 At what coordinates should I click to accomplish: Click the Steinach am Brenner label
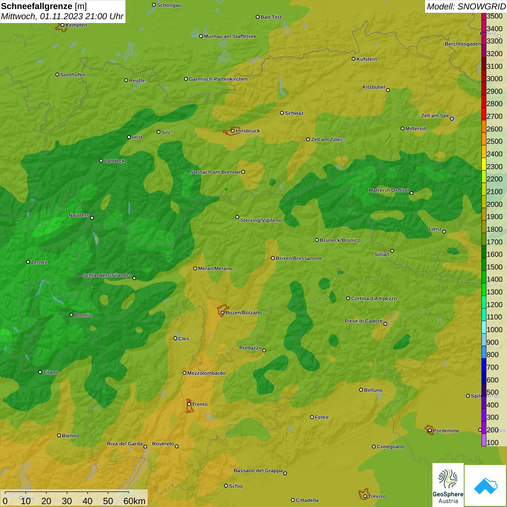pos(215,172)
